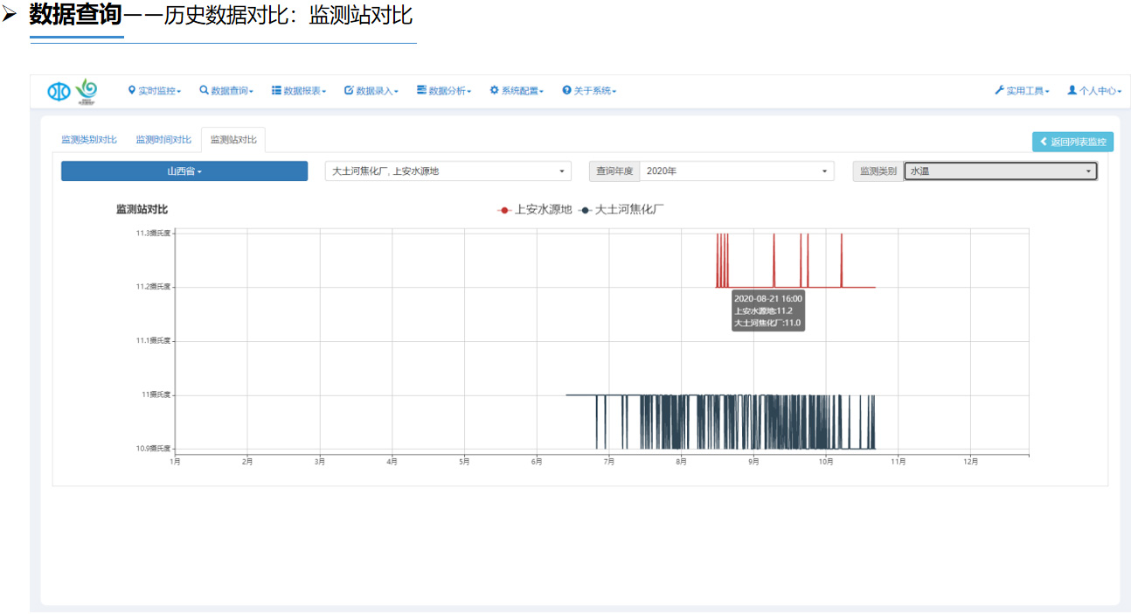The height and width of the screenshot is (614, 1131).
Task: Click the 1月 x-axis label
Action: [x=176, y=462]
